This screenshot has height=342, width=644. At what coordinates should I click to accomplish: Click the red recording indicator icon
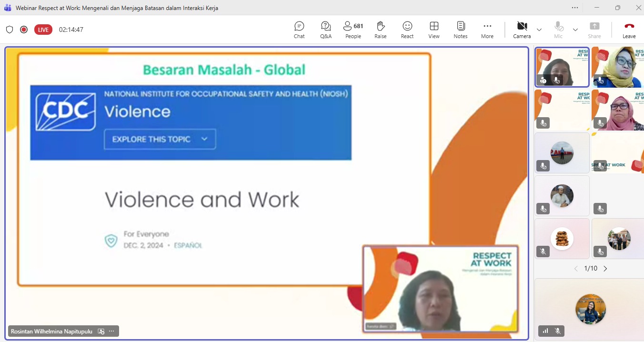click(x=24, y=30)
